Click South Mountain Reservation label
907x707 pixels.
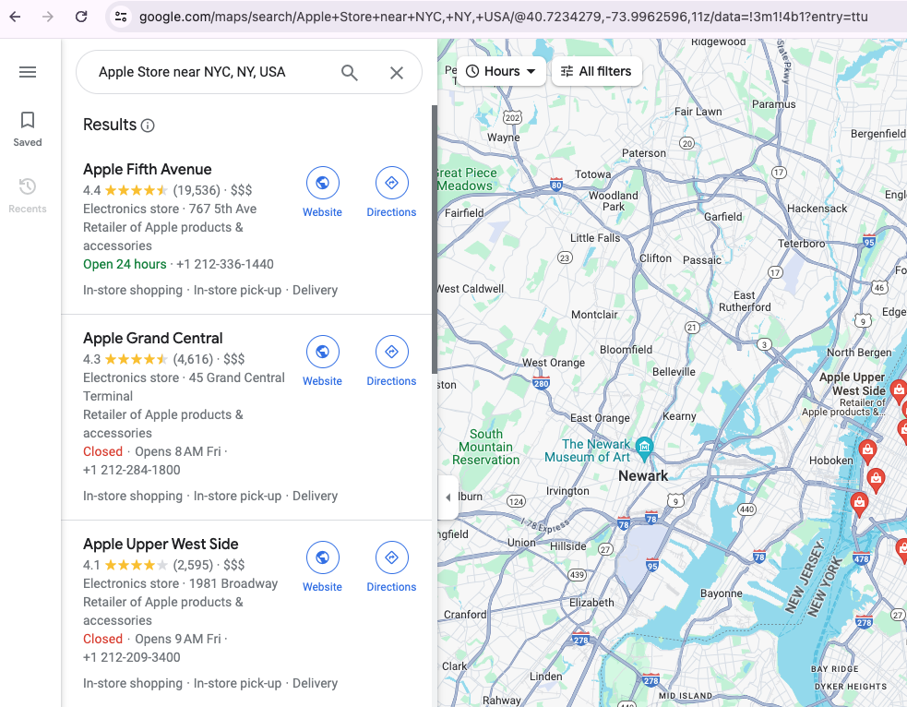click(x=486, y=448)
